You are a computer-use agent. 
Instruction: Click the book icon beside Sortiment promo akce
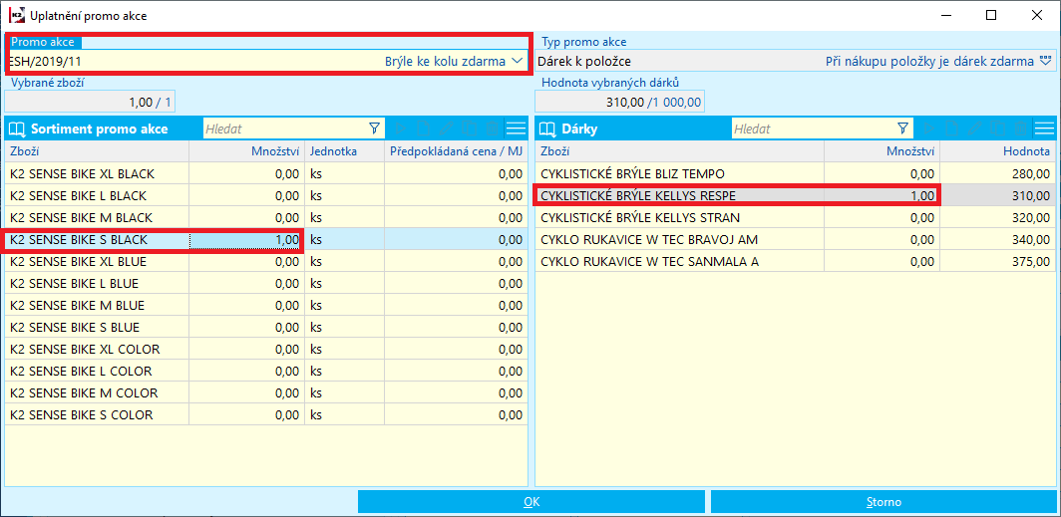(x=17, y=129)
